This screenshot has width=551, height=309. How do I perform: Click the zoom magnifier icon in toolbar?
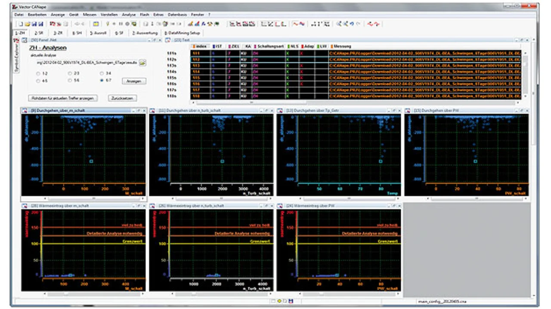tap(339, 24)
